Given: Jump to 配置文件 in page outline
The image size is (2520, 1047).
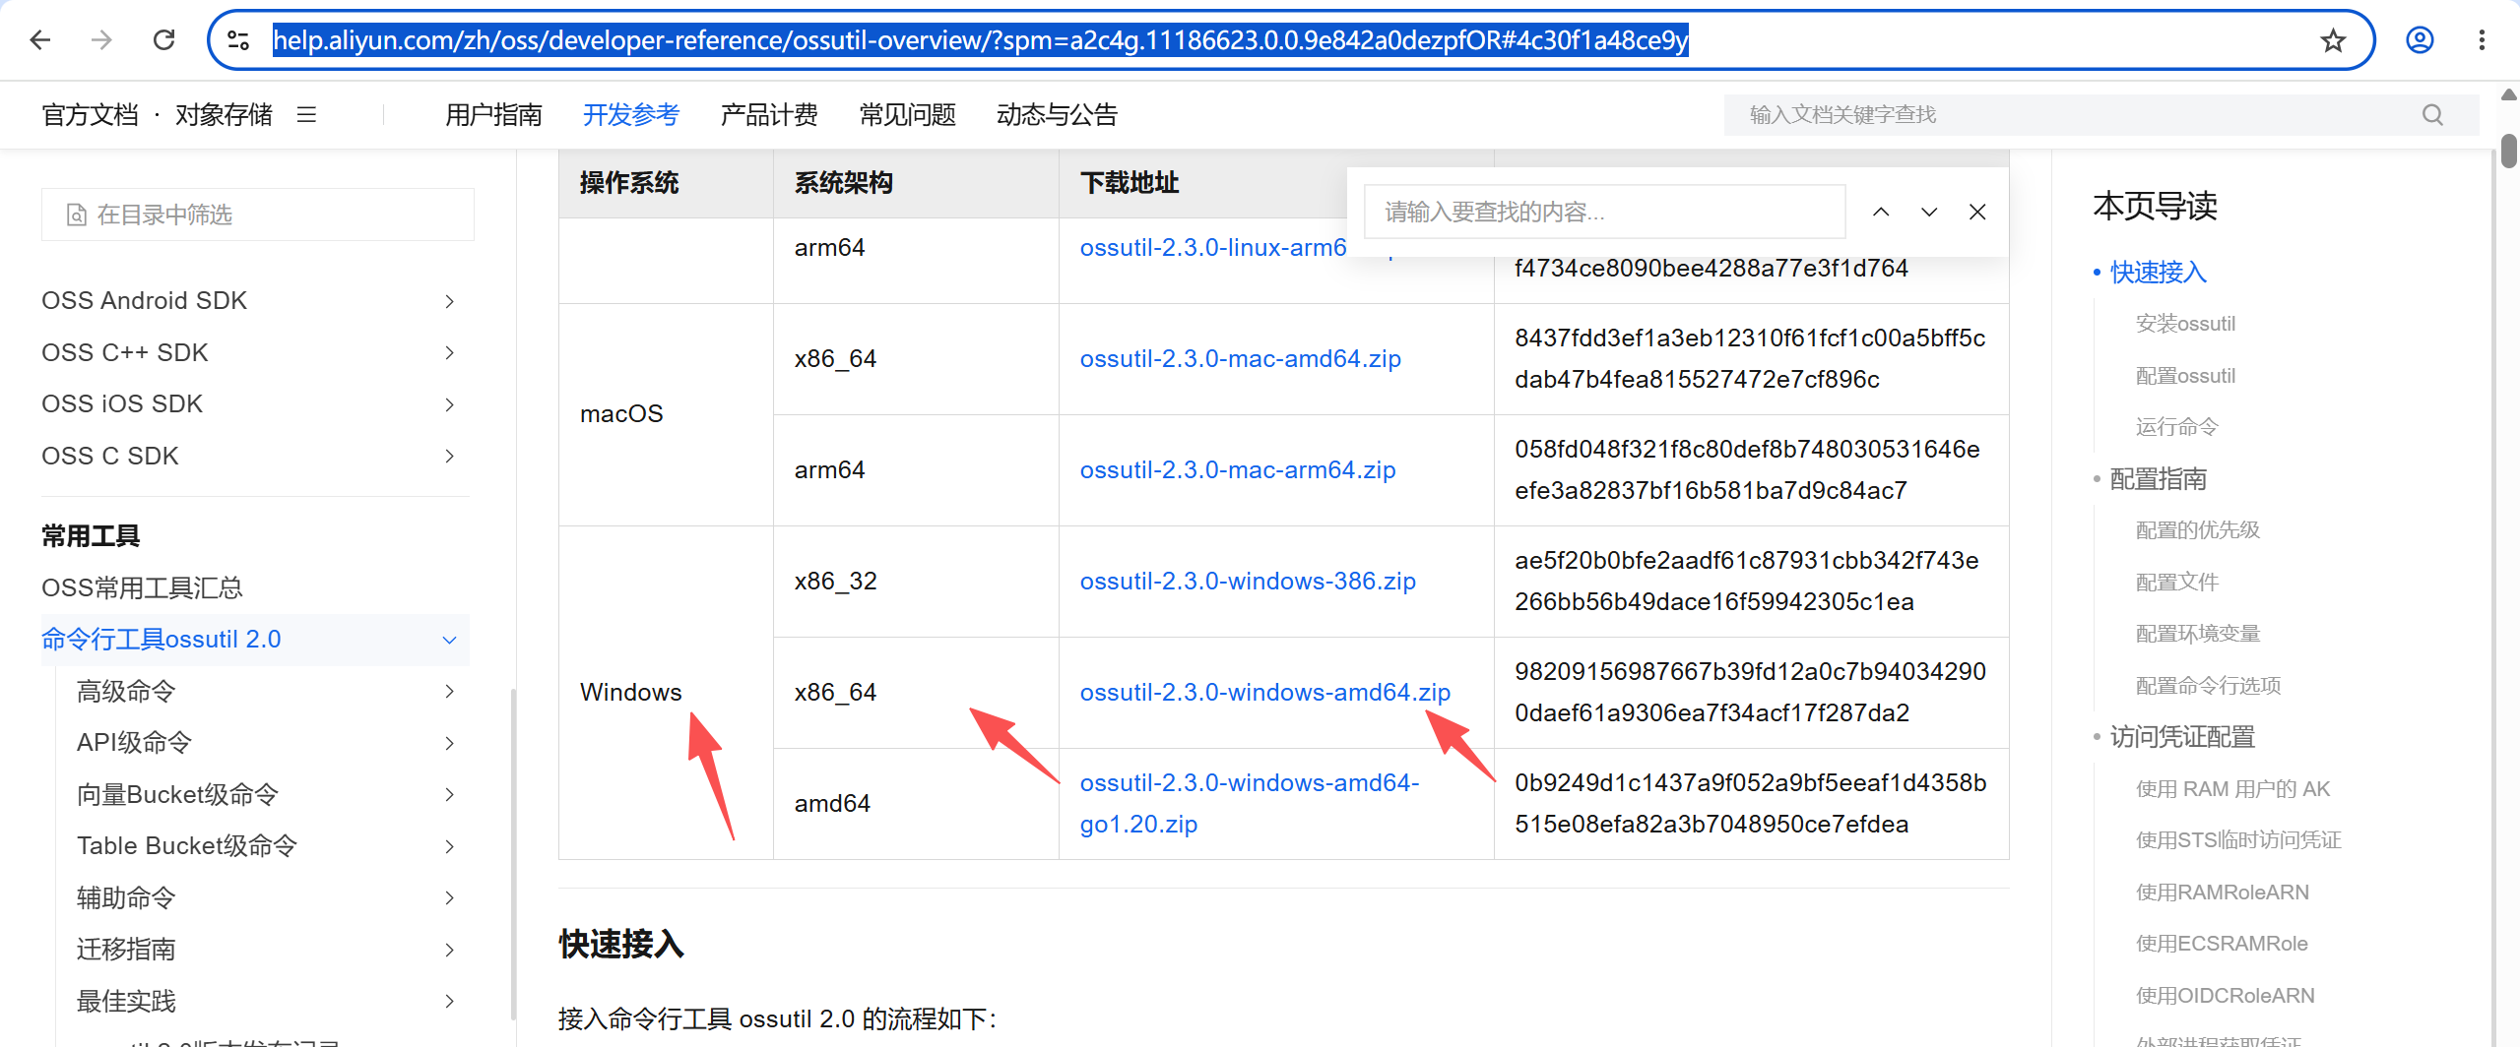Looking at the screenshot, I should pos(2176,582).
